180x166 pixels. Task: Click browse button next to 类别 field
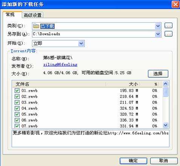(x=168, y=26)
